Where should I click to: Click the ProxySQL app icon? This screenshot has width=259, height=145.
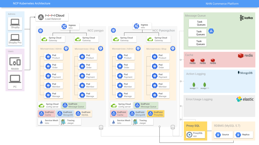click(189, 135)
